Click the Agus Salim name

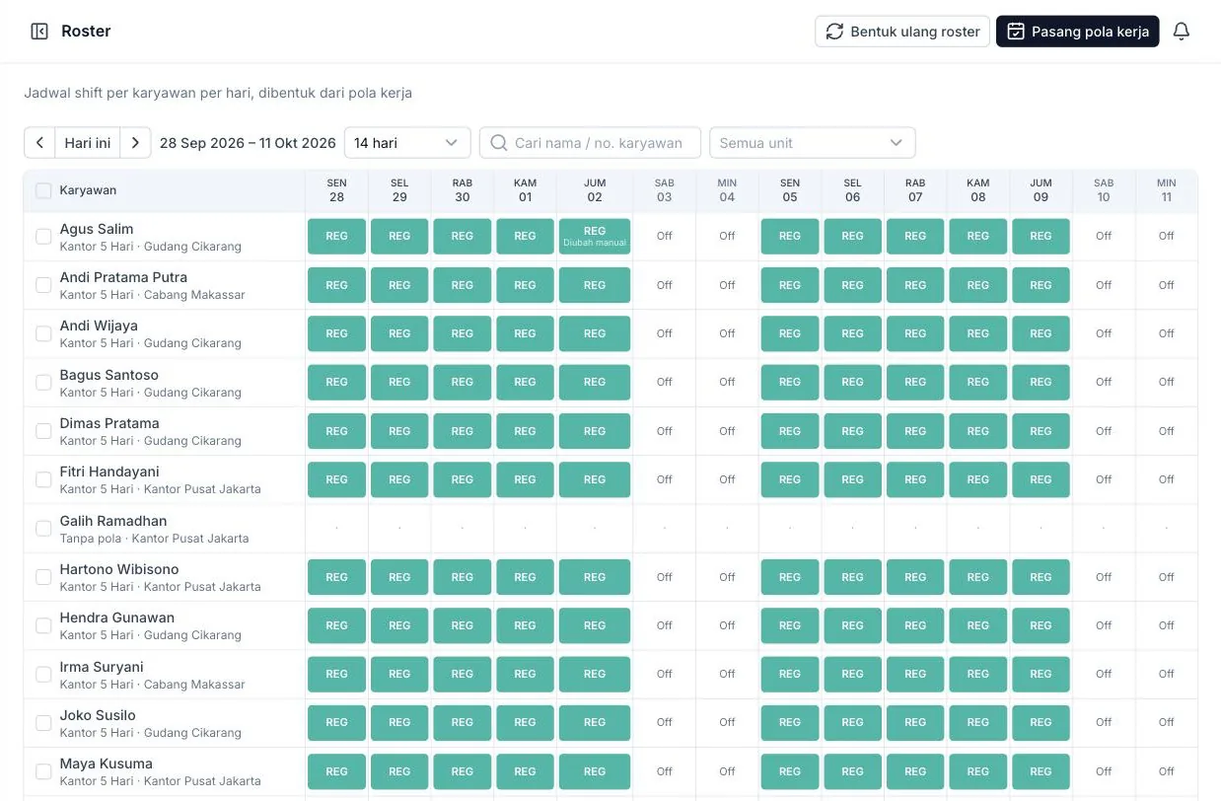click(x=97, y=229)
